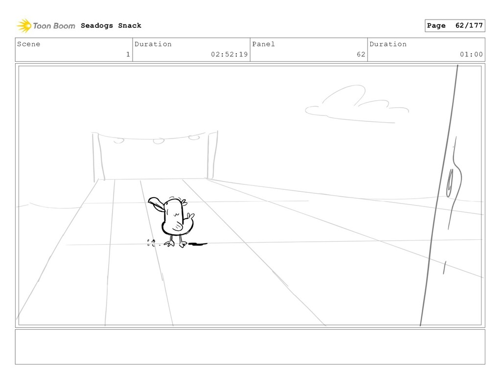The width and height of the screenshot is (501, 387).
Task: Click the empty notes box below the panel
Action: point(250,347)
